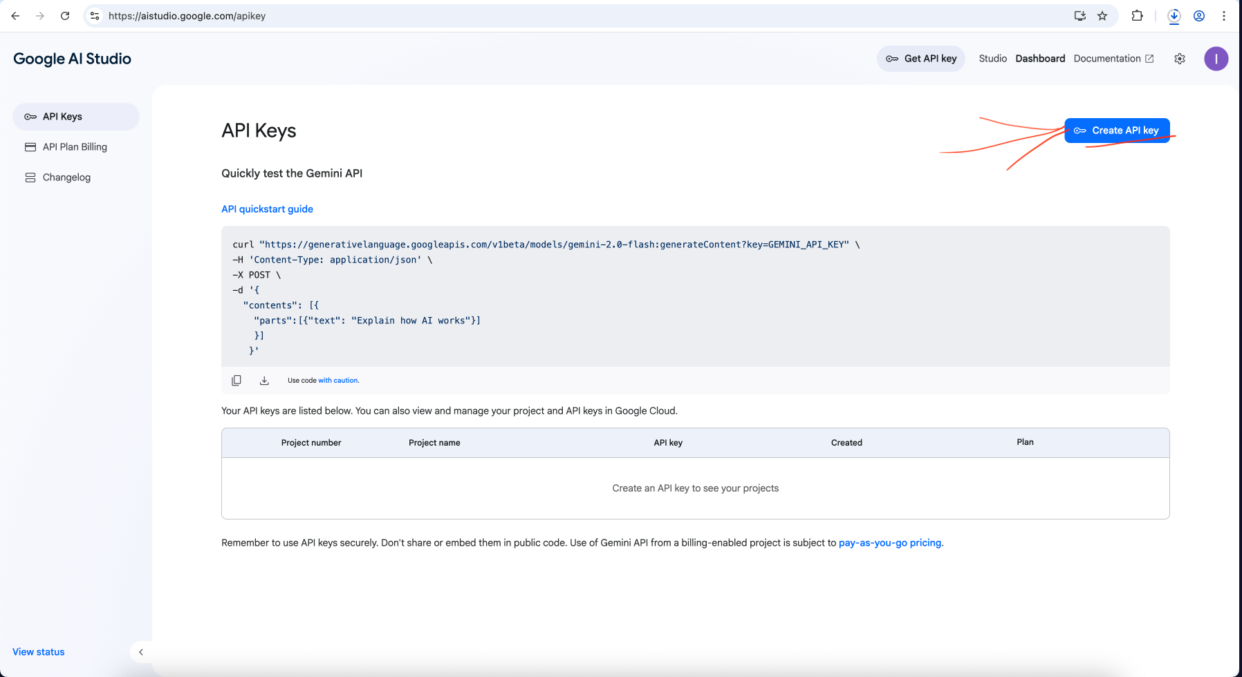Click the Project name column header
Image resolution: width=1242 pixels, height=677 pixels.
click(434, 443)
